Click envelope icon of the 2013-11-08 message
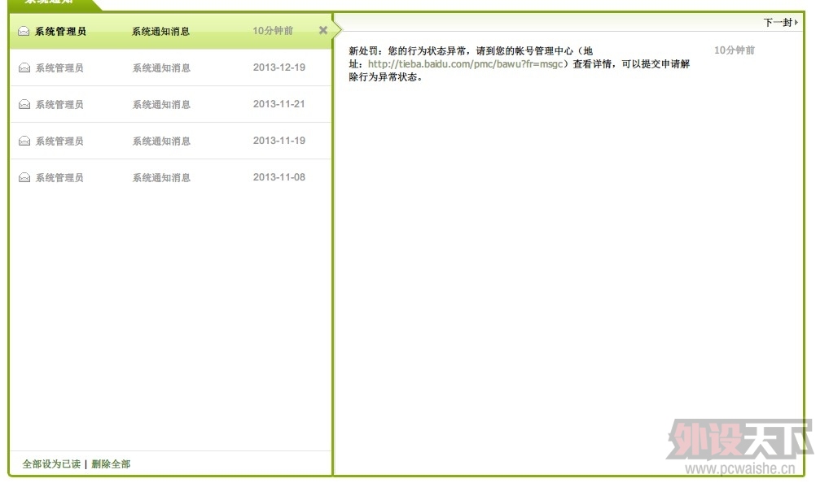This screenshot has height=496, width=829. (24, 178)
